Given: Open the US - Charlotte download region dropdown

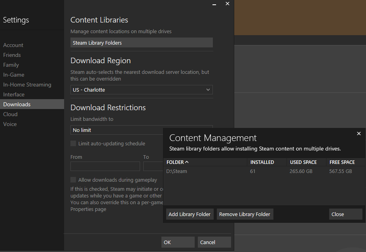Looking at the screenshot, I should coord(141,90).
